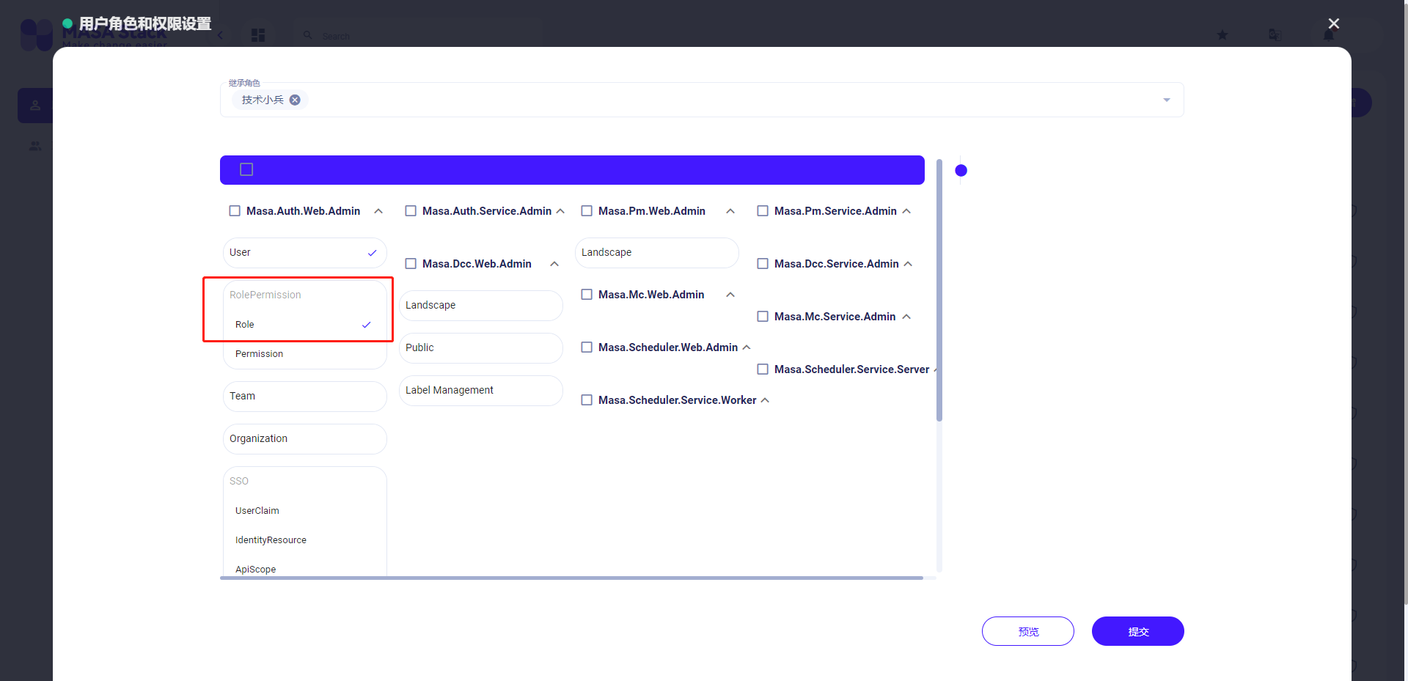1408x681 pixels.
Task: Open the 继承角色 dropdown
Action: [x=1166, y=100]
